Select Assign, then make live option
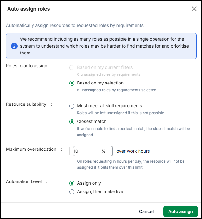 click(72, 191)
